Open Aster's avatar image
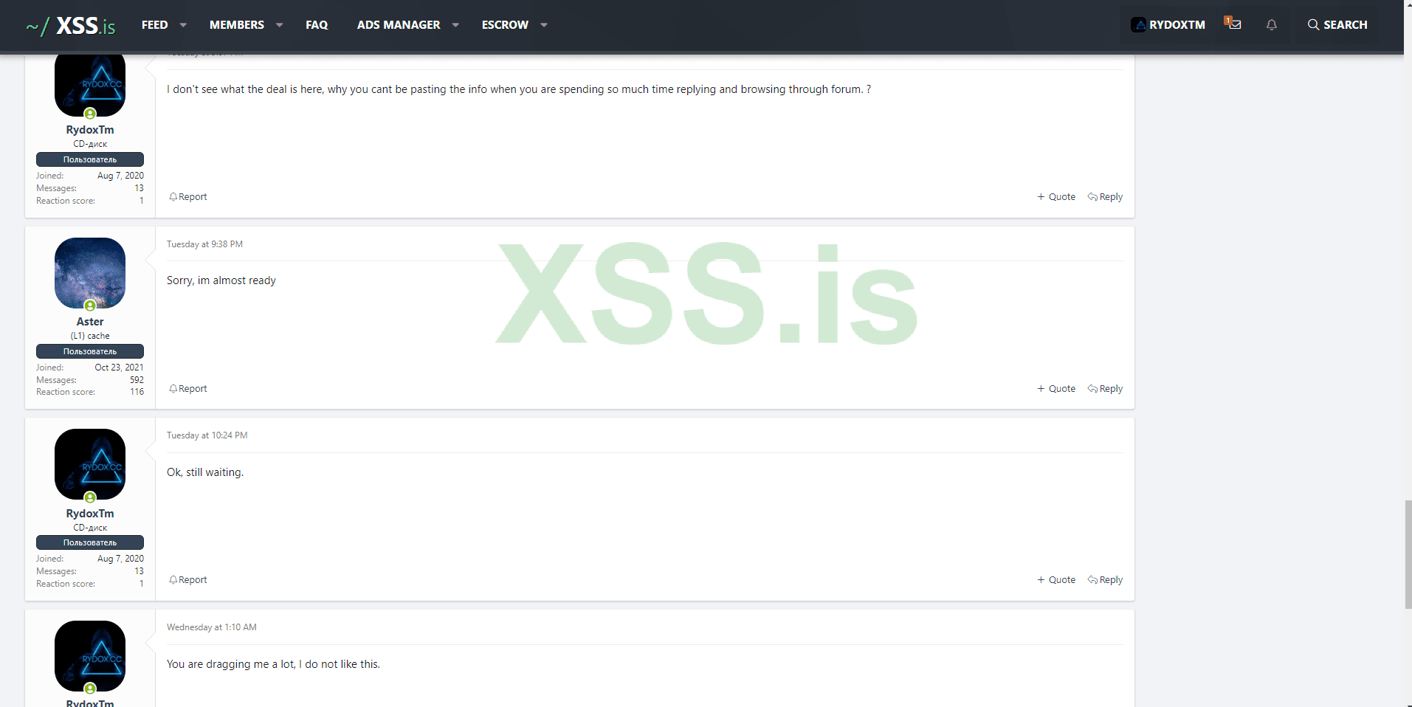Image resolution: width=1412 pixels, height=707 pixels. coord(90,273)
